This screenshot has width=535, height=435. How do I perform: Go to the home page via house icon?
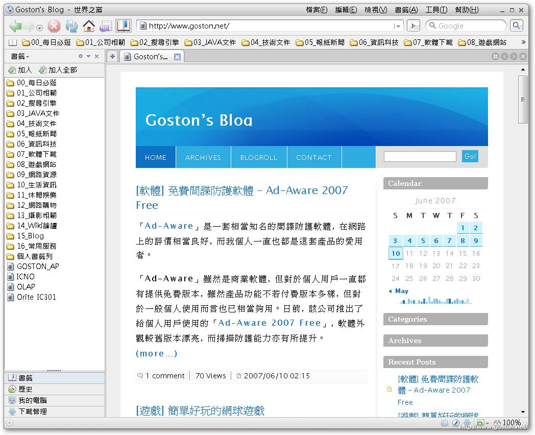(89, 26)
